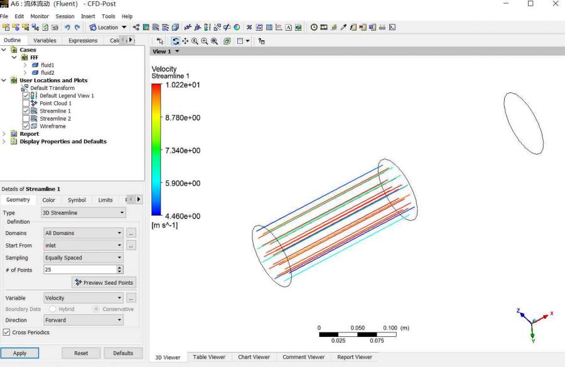Switch to the Chart Viewer tab

tap(254, 357)
